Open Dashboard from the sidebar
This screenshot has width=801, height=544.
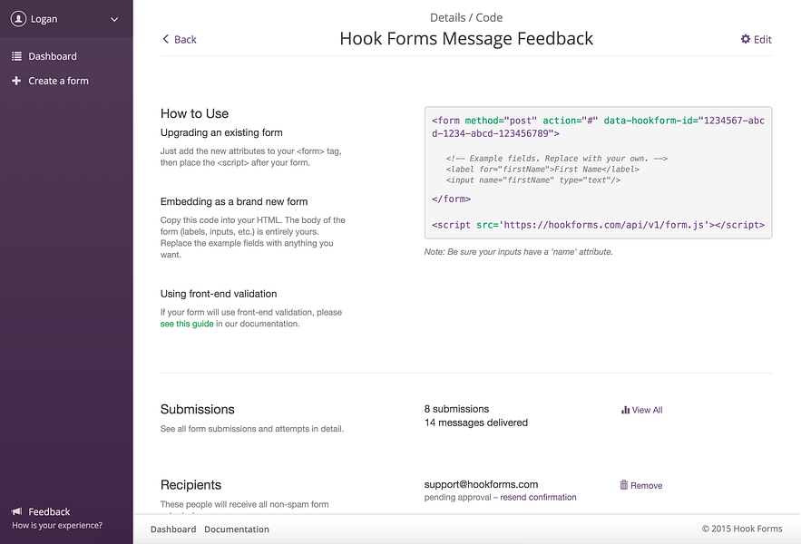(52, 56)
